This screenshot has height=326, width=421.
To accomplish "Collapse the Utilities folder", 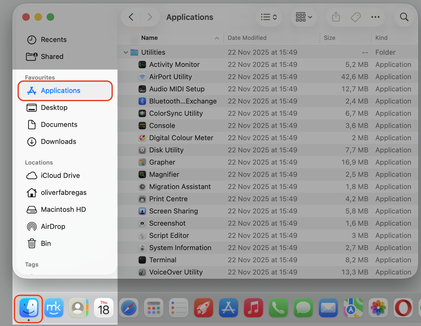I will point(126,52).
